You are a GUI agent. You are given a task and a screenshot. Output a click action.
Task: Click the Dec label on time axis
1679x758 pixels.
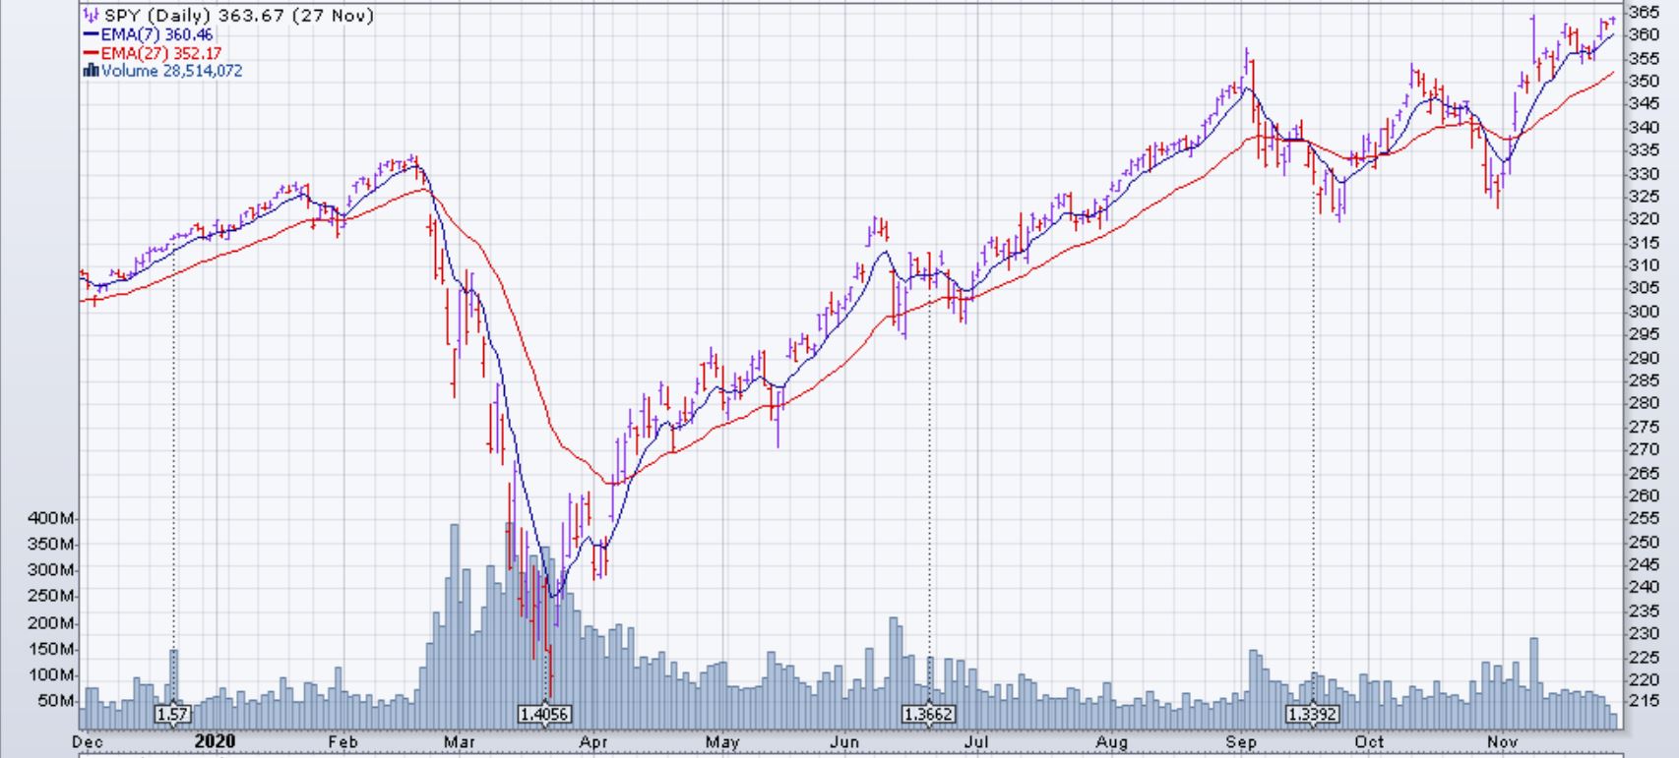tap(89, 742)
